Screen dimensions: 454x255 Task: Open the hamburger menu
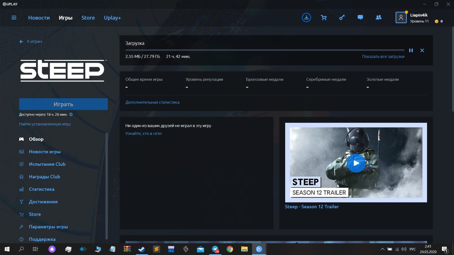[14, 17]
